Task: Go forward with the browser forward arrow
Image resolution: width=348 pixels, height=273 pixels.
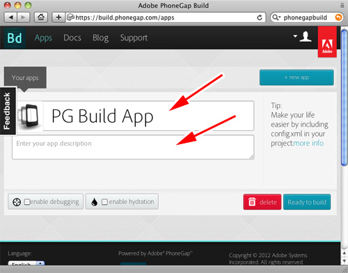Action: [x=24, y=17]
